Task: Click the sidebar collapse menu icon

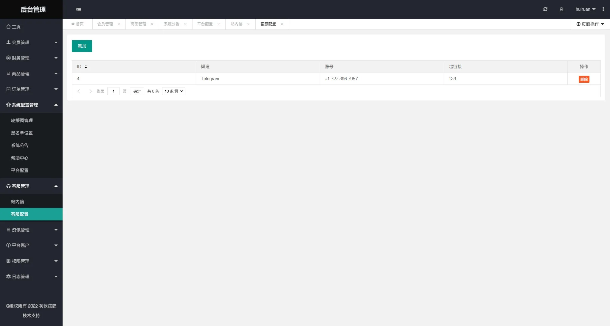Action: pos(79,10)
